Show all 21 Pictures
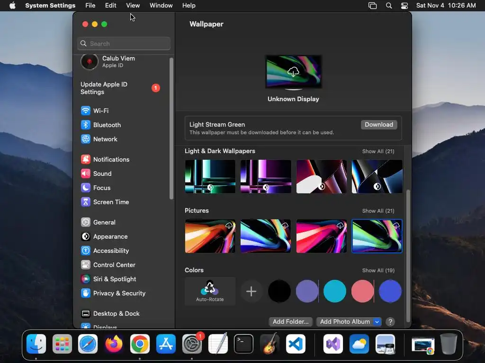The image size is (485, 363). (378, 211)
